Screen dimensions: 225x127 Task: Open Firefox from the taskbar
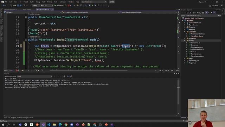point(83,125)
